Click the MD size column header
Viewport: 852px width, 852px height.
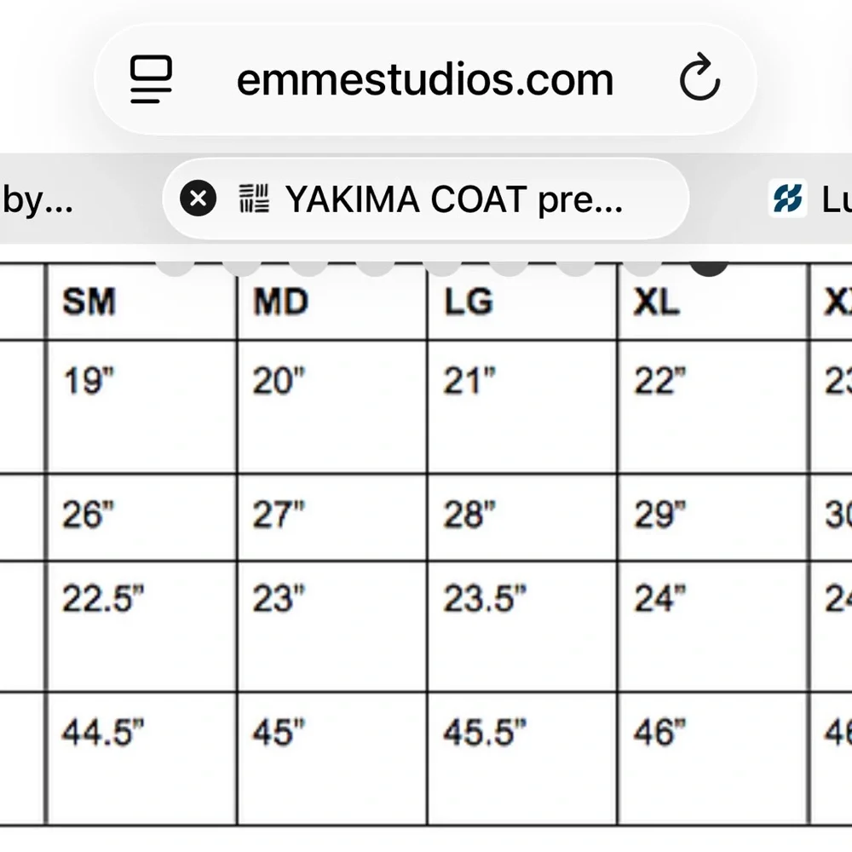pyautogui.click(x=280, y=302)
